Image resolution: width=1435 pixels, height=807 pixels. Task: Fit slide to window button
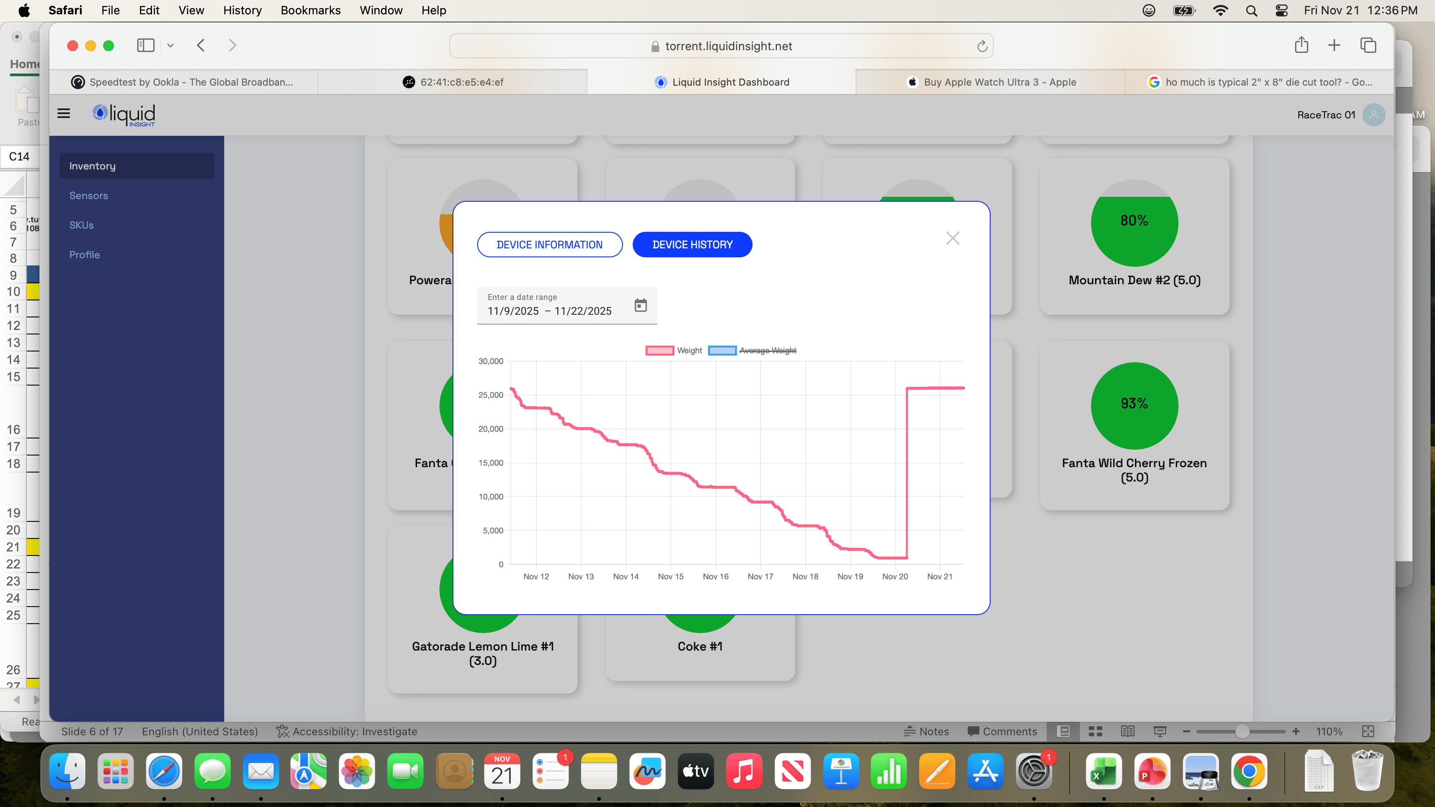coord(1368,731)
